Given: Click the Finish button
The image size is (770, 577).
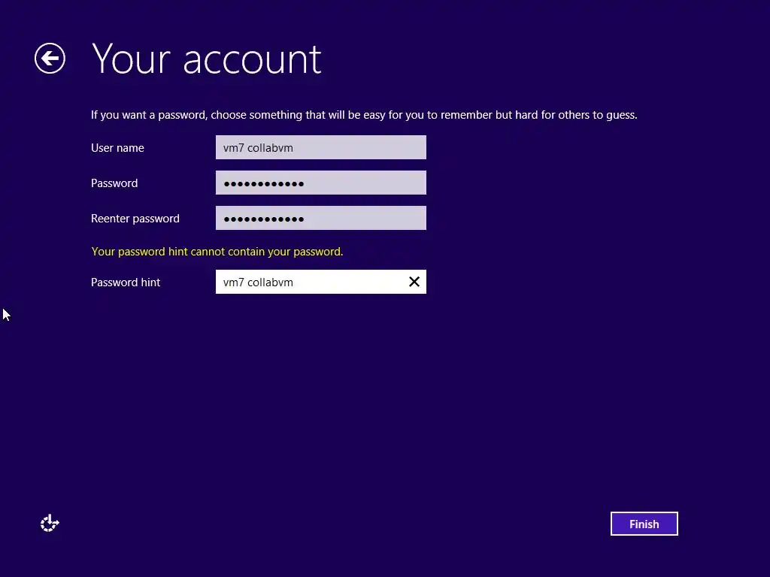Looking at the screenshot, I should (x=644, y=524).
